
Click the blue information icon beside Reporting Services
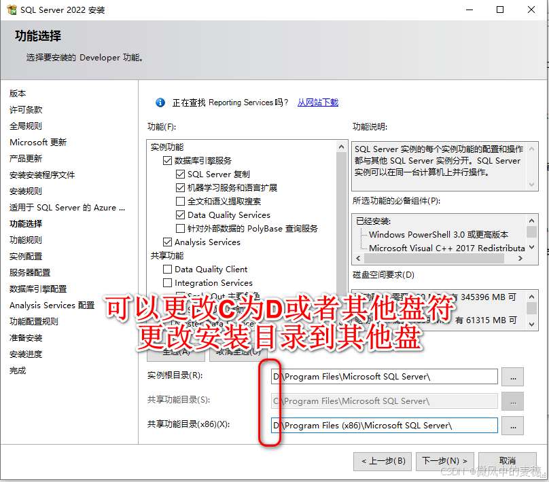[x=160, y=103]
